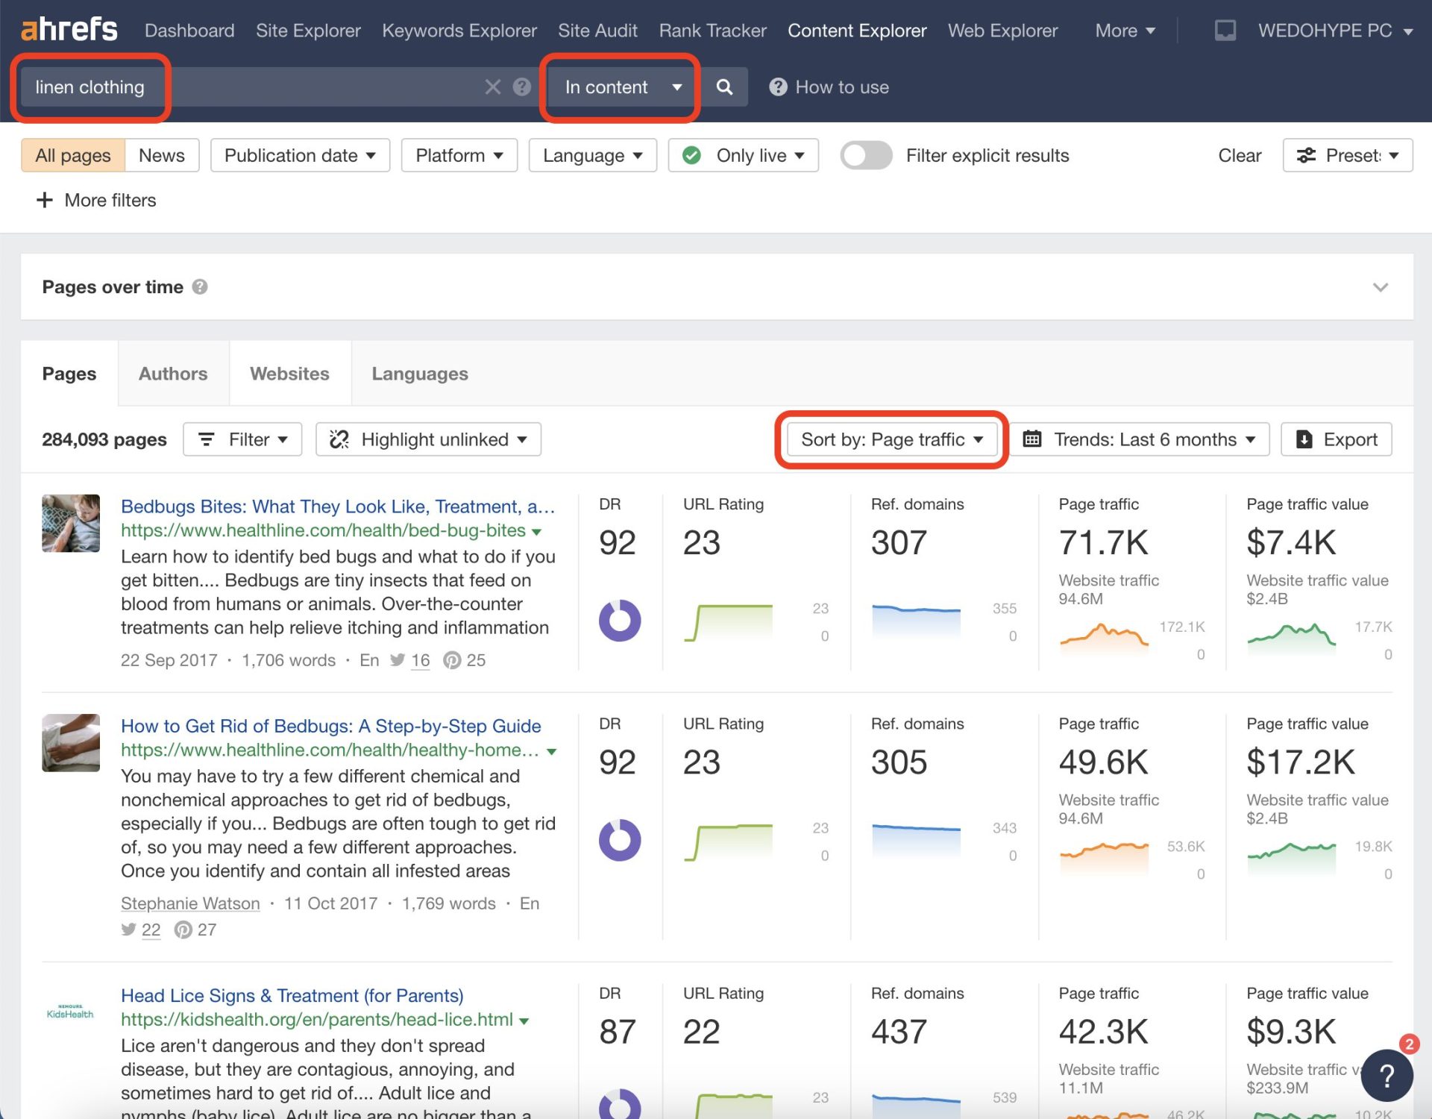Viewport: 1432px width, 1119px height.
Task: Run search with the magnifier icon
Action: click(724, 87)
